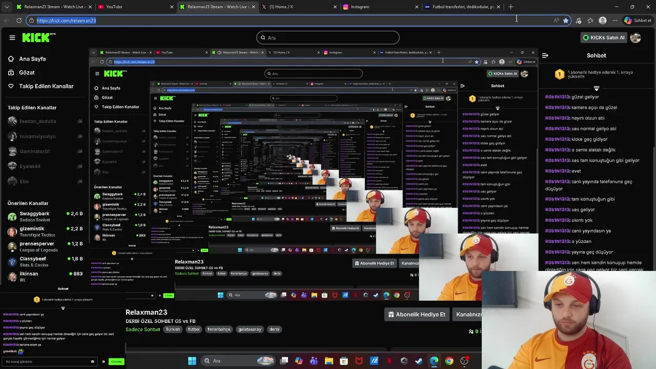Viewport: 656px width, 369px height.
Task: Open a new browser tab with the plus
Action: tap(510, 7)
